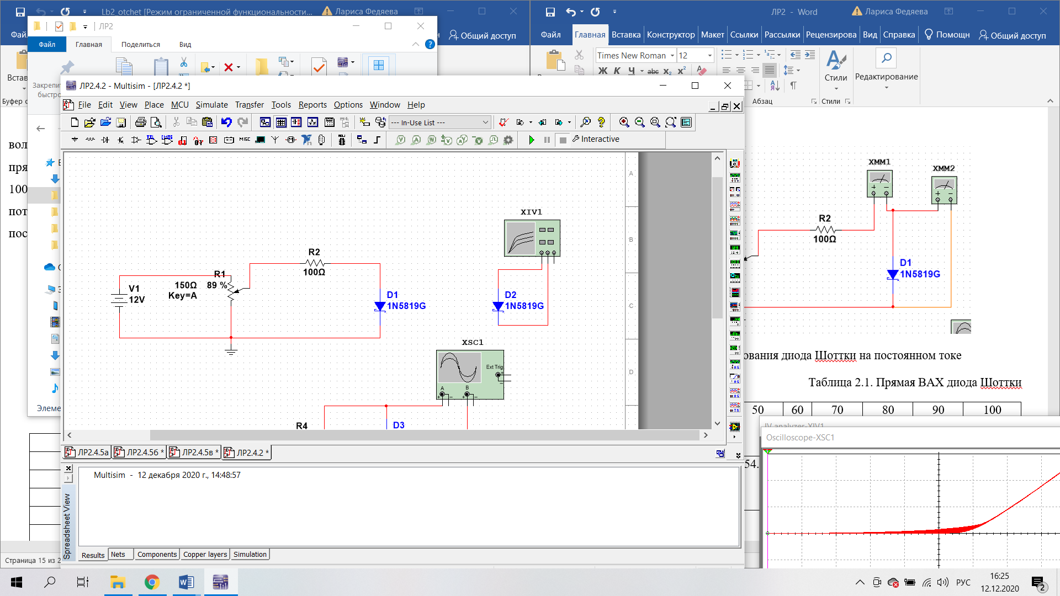Select the XIV1 IV analyzer instrument
The width and height of the screenshot is (1060, 596).
532,238
